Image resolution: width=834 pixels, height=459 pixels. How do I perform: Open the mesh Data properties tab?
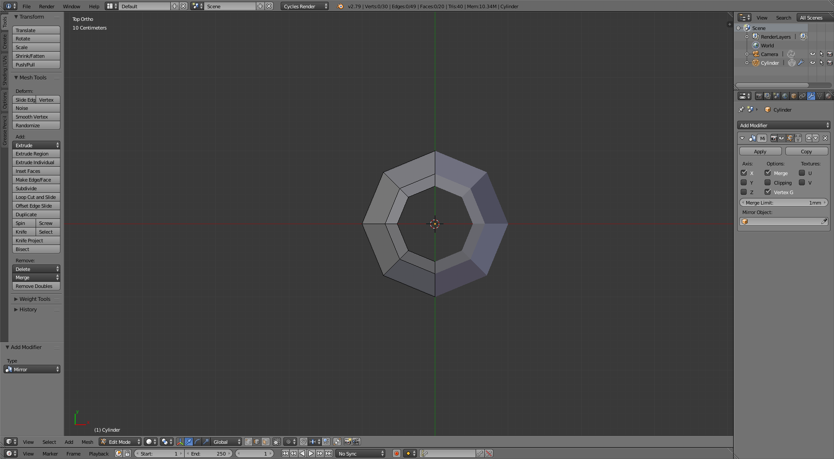point(820,96)
